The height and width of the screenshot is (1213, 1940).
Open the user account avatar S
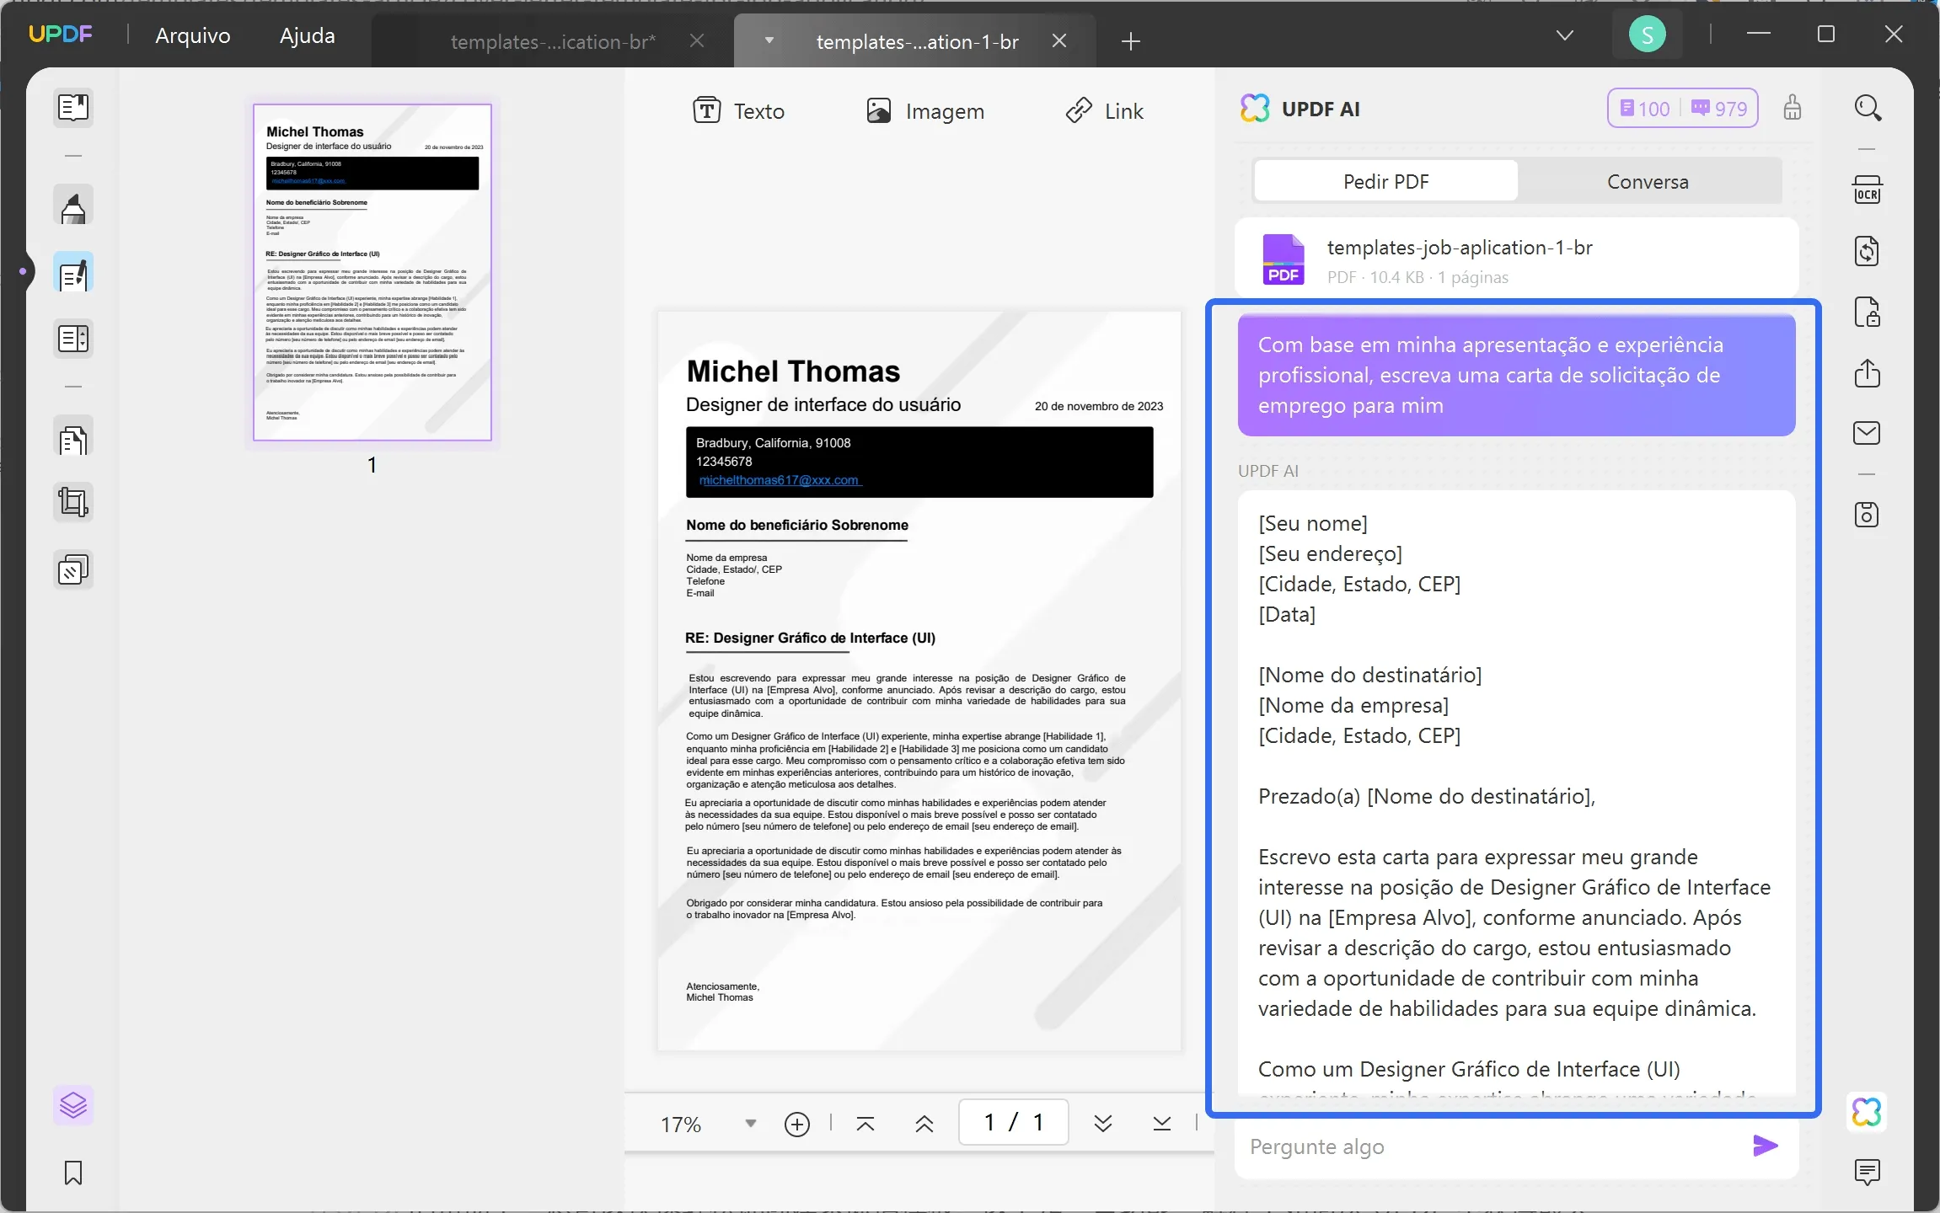(x=1648, y=35)
